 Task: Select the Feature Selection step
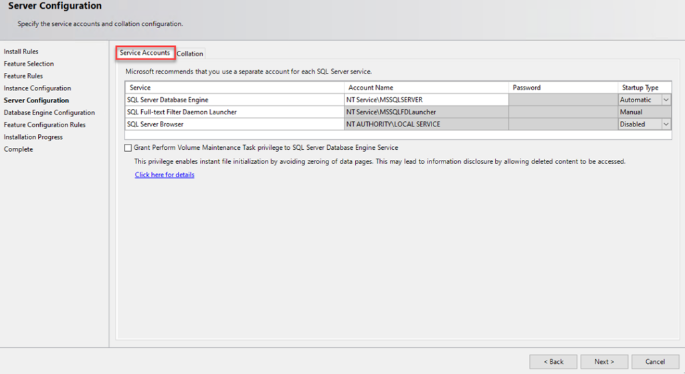click(29, 64)
